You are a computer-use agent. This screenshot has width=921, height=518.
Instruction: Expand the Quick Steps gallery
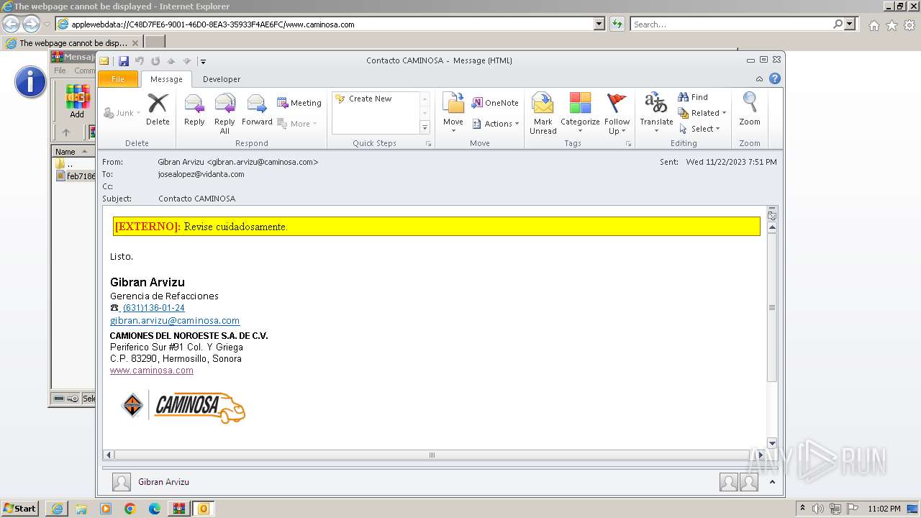425,127
